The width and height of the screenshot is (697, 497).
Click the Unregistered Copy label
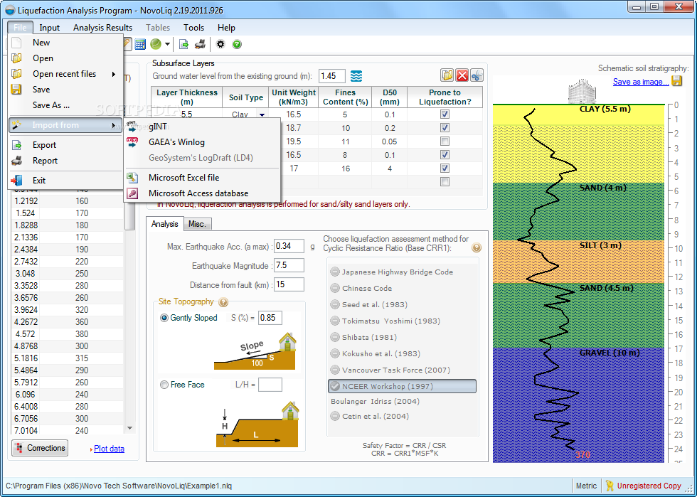click(649, 486)
